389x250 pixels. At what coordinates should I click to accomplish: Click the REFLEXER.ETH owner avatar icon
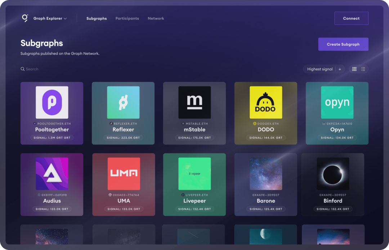(x=111, y=124)
